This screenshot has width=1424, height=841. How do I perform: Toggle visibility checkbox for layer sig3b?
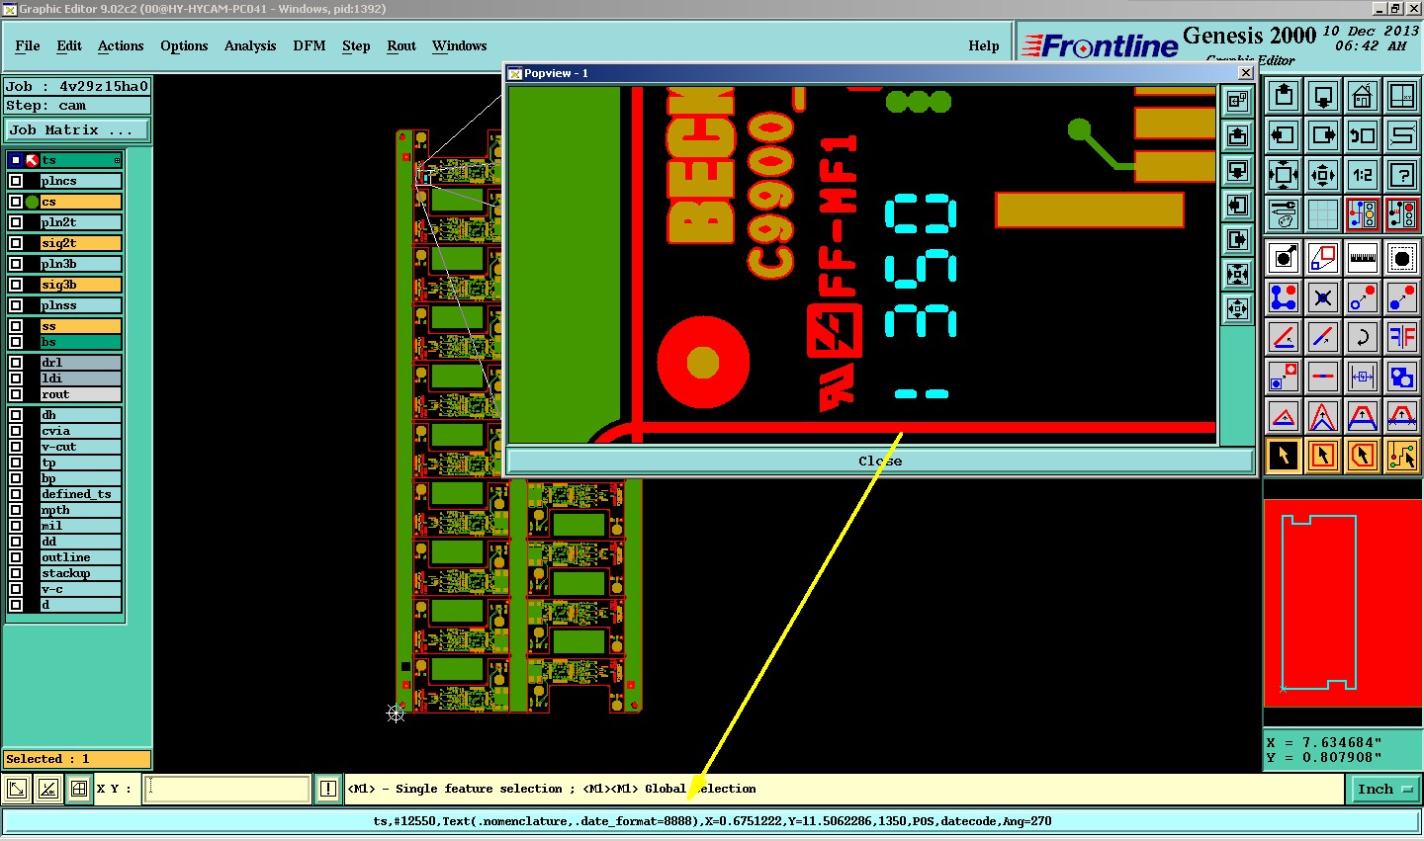tap(16, 285)
